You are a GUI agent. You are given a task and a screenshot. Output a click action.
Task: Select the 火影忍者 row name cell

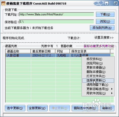coord(18,55)
